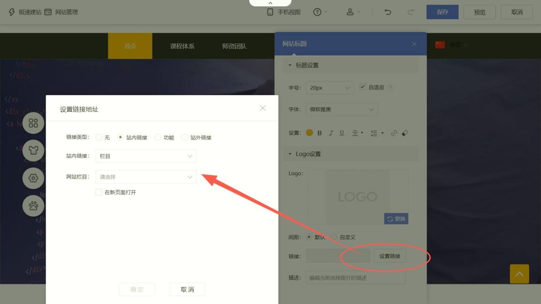Open the theme shirt sidebar icon
The height and width of the screenshot is (304, 541).
[33, 151]
